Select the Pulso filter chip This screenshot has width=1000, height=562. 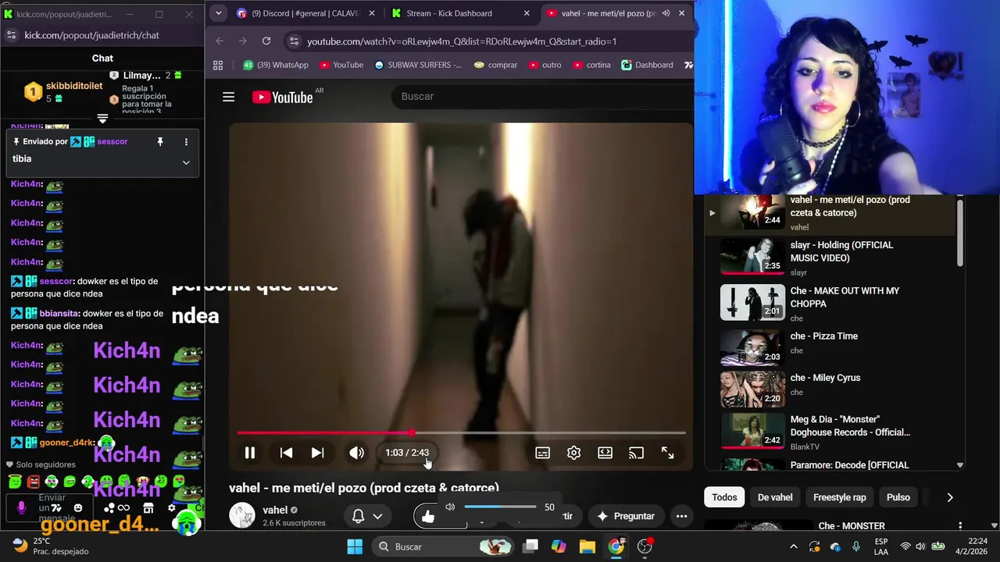898,497
